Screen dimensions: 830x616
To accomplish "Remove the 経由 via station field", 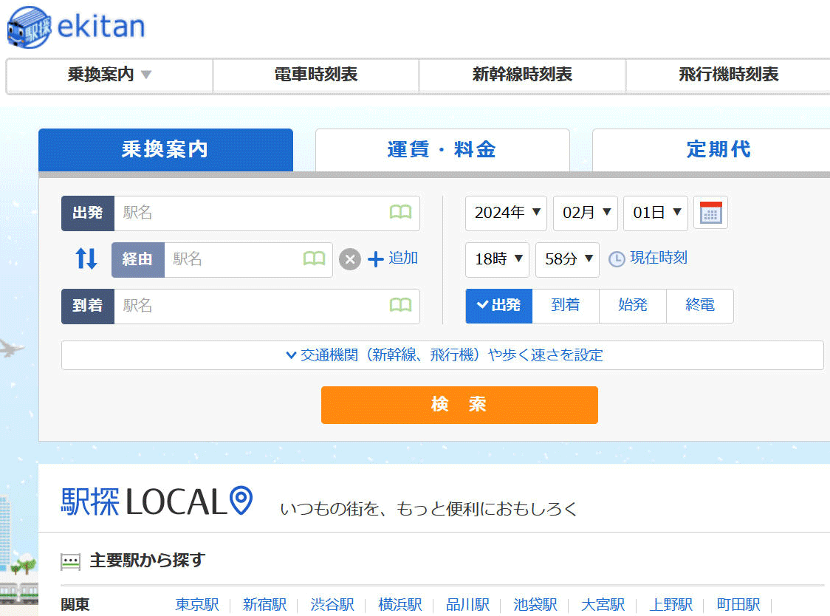I will [x=350, y=259].
